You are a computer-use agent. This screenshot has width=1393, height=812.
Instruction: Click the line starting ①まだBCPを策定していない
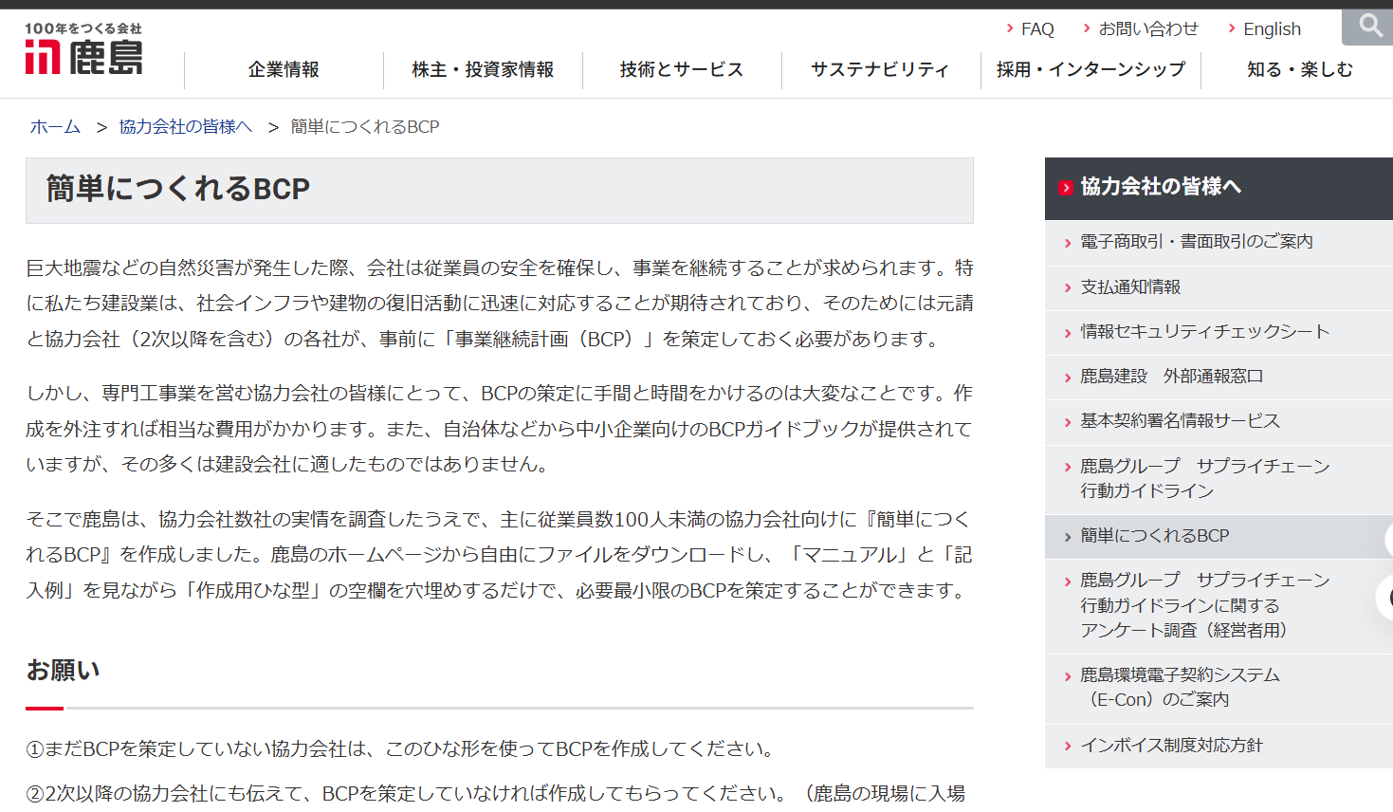tap(400, 749)
